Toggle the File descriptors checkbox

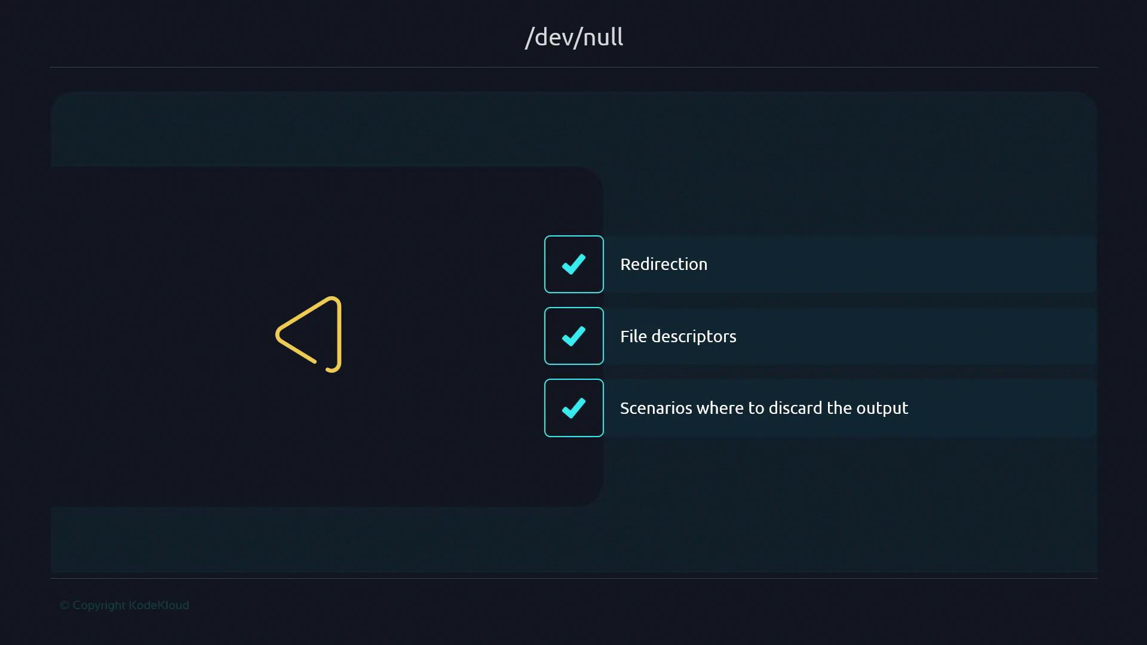tap(573, 336)
